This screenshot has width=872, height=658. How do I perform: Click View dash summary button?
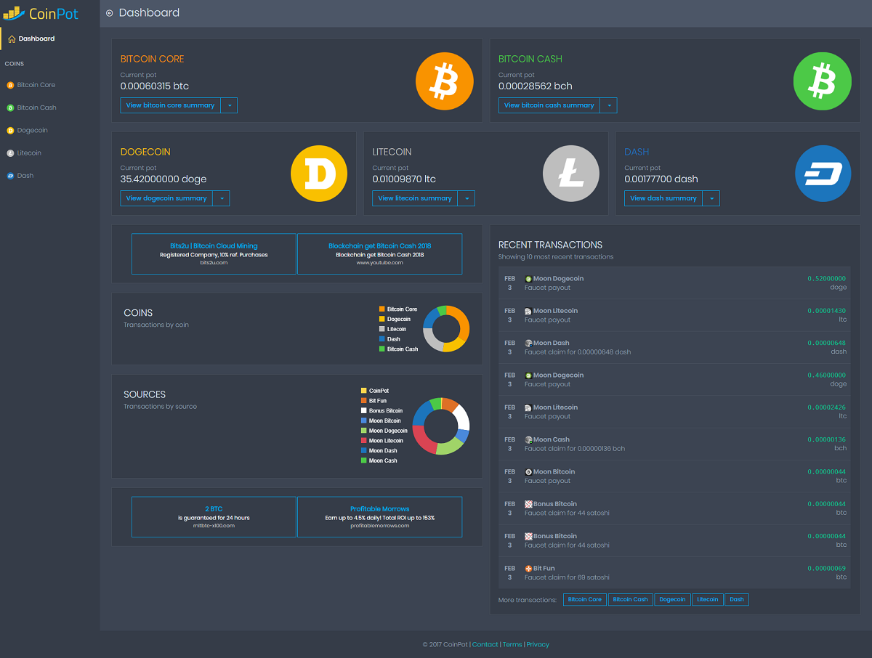pos(663,198)
